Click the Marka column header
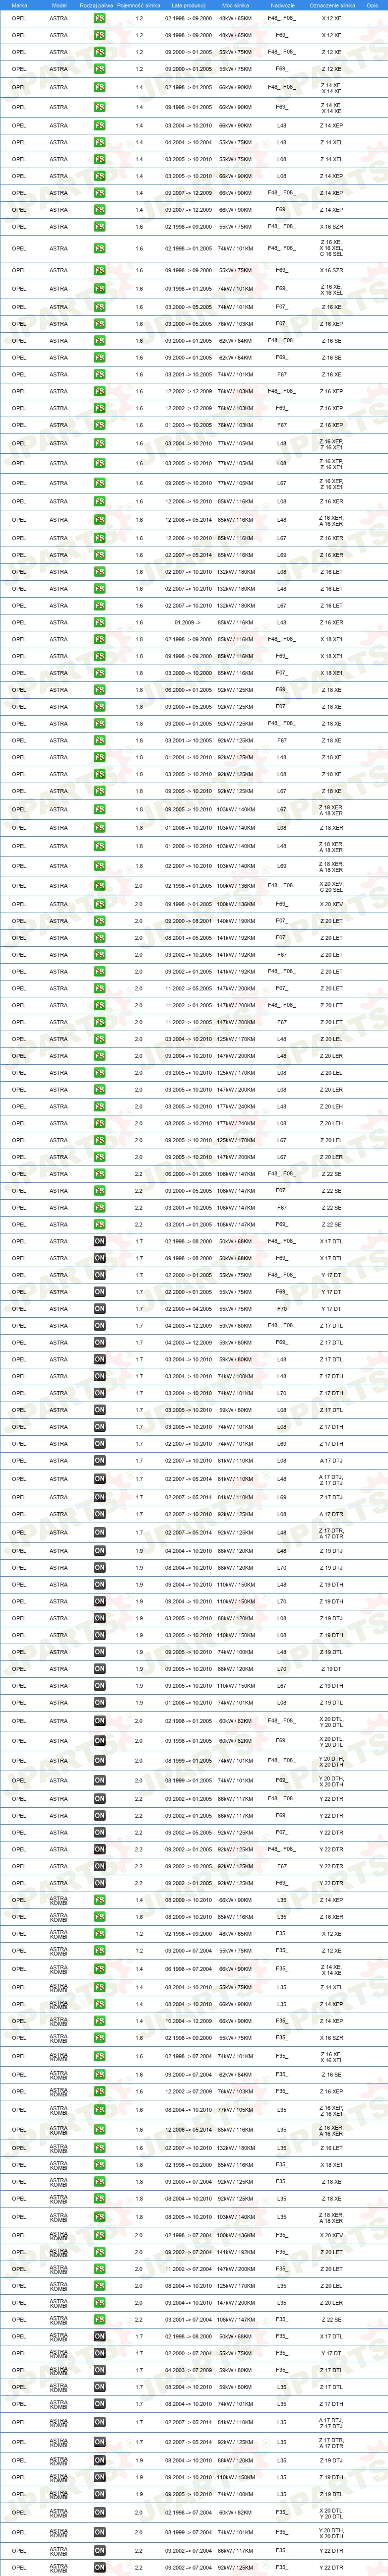 coord(19,5)
